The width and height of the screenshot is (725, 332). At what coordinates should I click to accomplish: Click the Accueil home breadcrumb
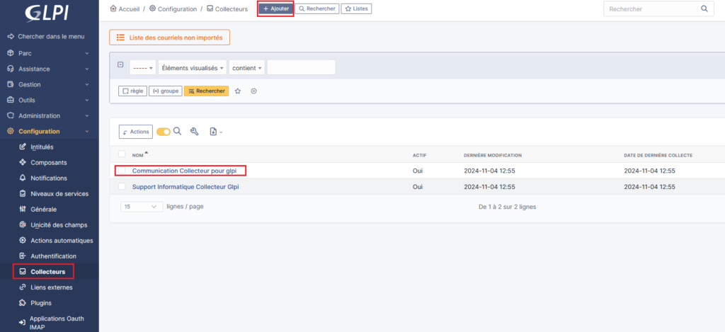click(125, 8)
